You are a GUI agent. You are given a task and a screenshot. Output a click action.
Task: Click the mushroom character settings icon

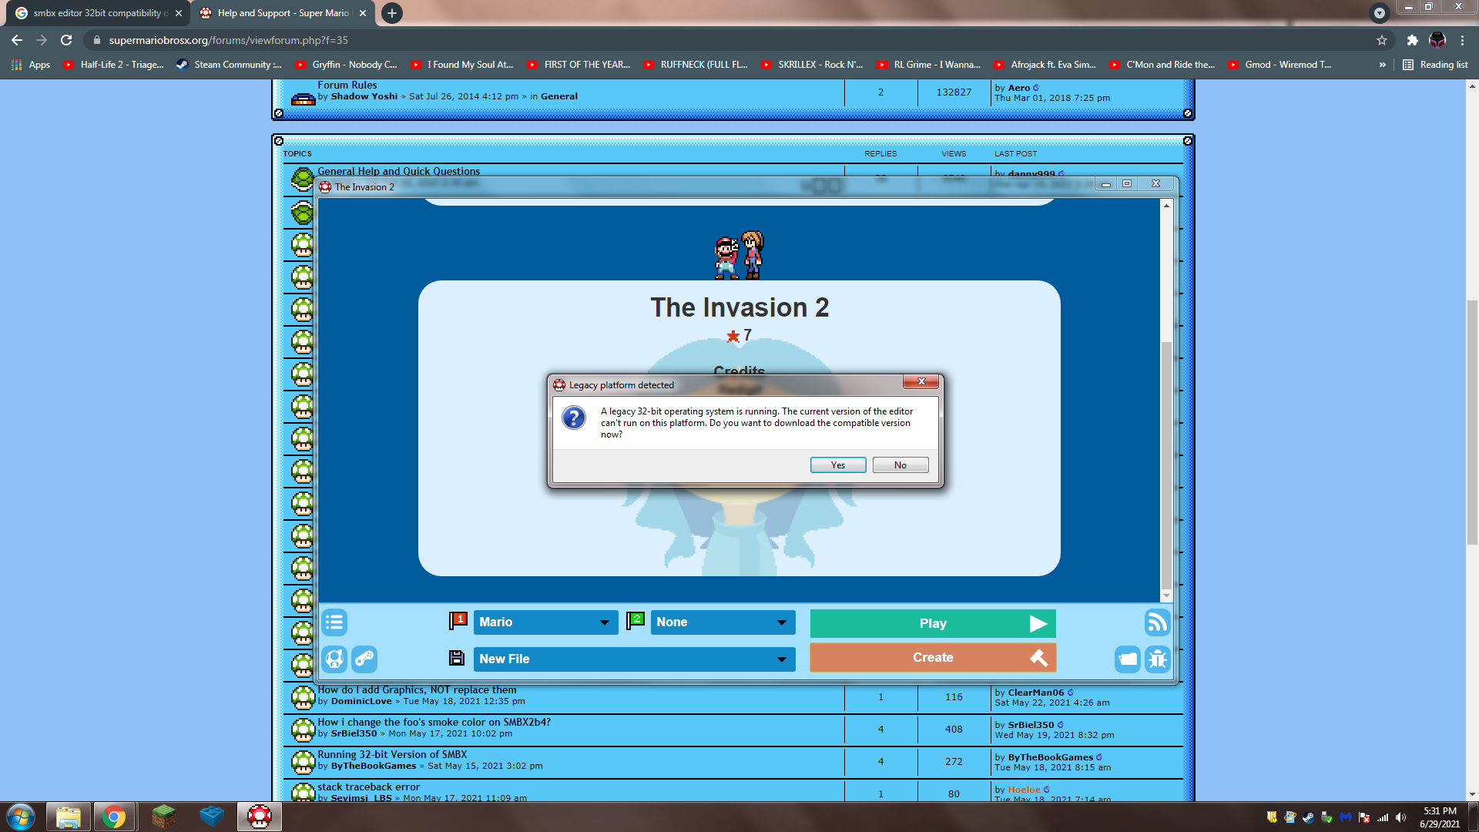click(x=334, y=659)
